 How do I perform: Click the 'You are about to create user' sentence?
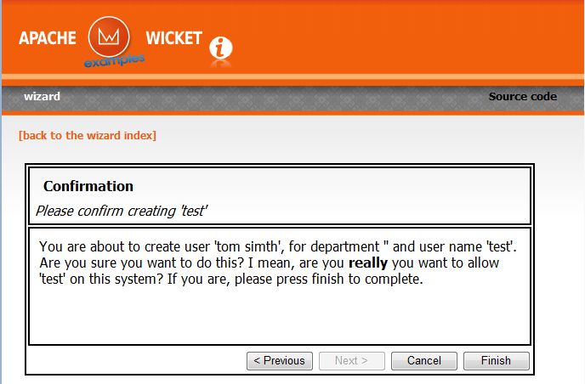click(x=278, y=247)
